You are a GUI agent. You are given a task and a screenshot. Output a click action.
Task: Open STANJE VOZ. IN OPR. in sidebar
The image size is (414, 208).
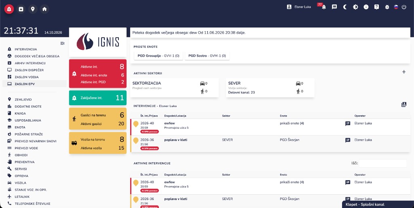34,189
